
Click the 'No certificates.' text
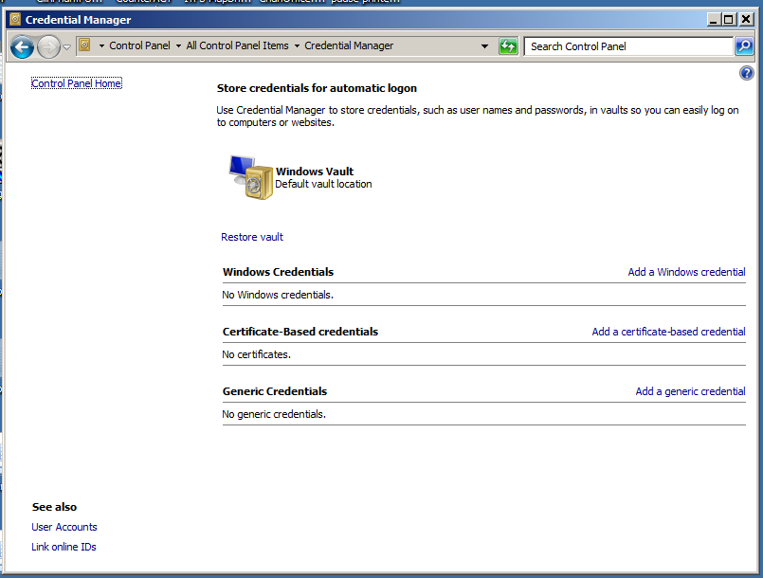click(256, 354)
